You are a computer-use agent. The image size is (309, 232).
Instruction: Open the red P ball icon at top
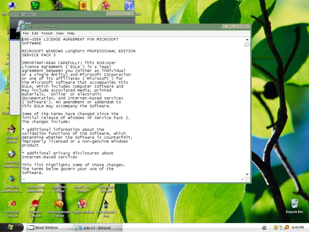coord(106,5)
